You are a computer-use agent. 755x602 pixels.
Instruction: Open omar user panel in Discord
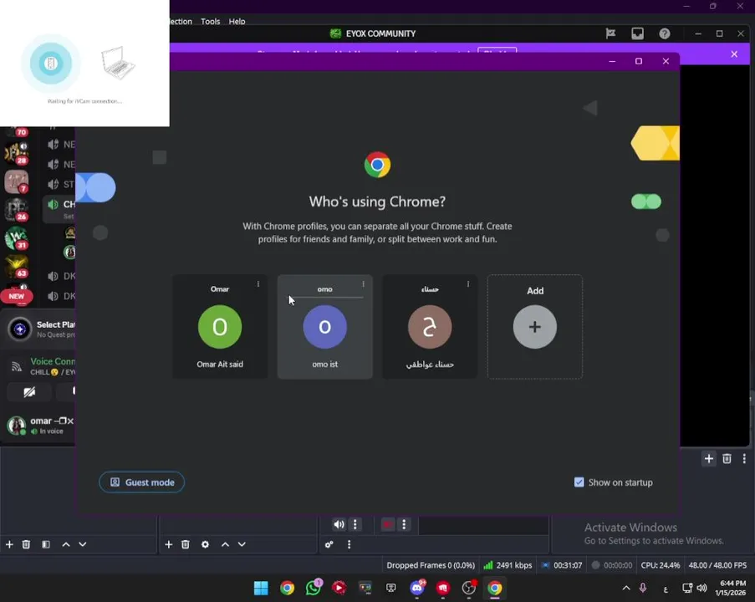pos(39,426)
